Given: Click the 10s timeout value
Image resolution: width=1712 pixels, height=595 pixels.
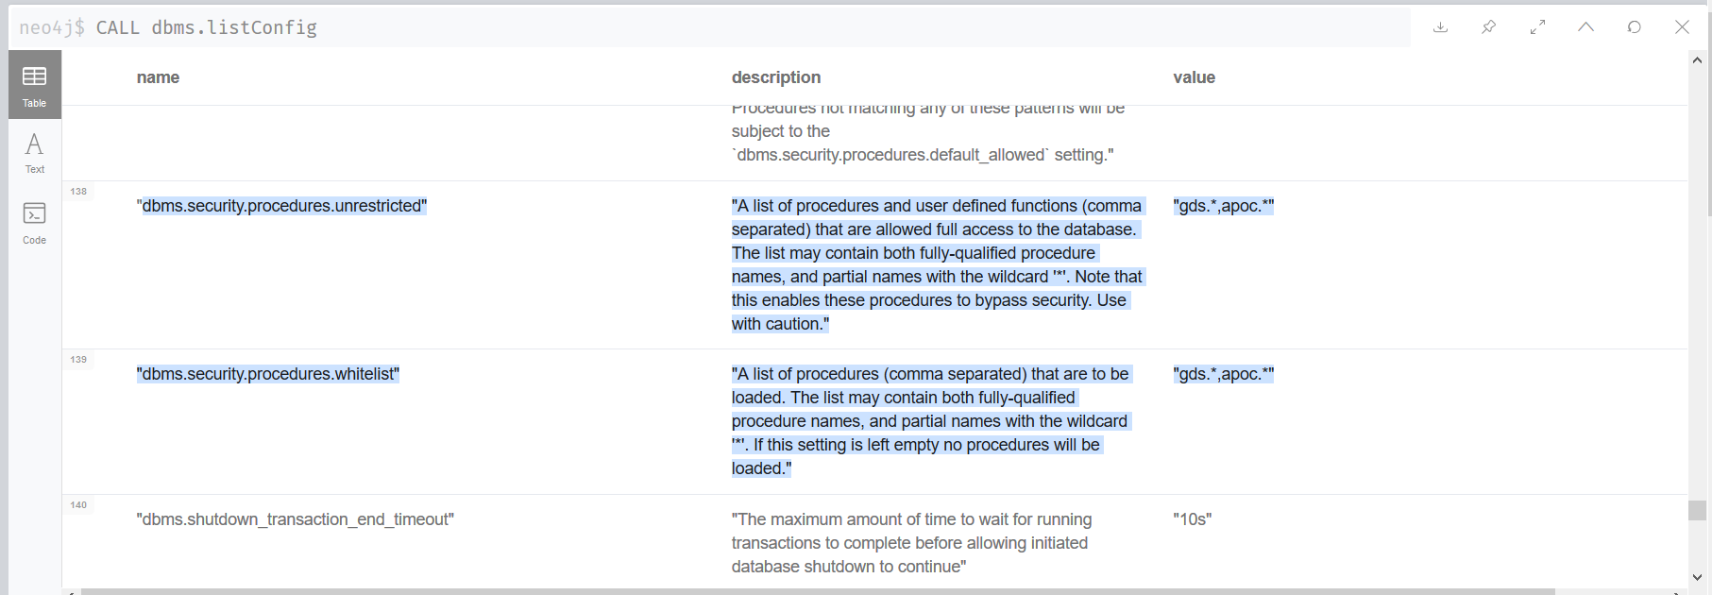Looking at the screenshot, I should (x=1191, y=518).
